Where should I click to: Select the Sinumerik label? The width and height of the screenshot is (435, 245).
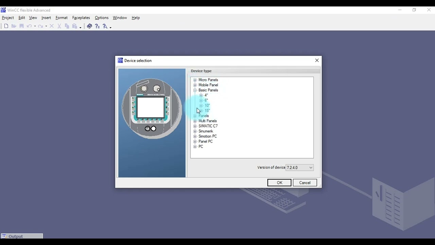[206, 131]
